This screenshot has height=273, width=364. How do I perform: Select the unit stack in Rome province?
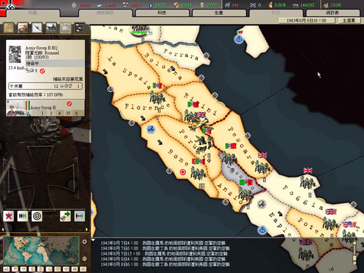(198, 173)
